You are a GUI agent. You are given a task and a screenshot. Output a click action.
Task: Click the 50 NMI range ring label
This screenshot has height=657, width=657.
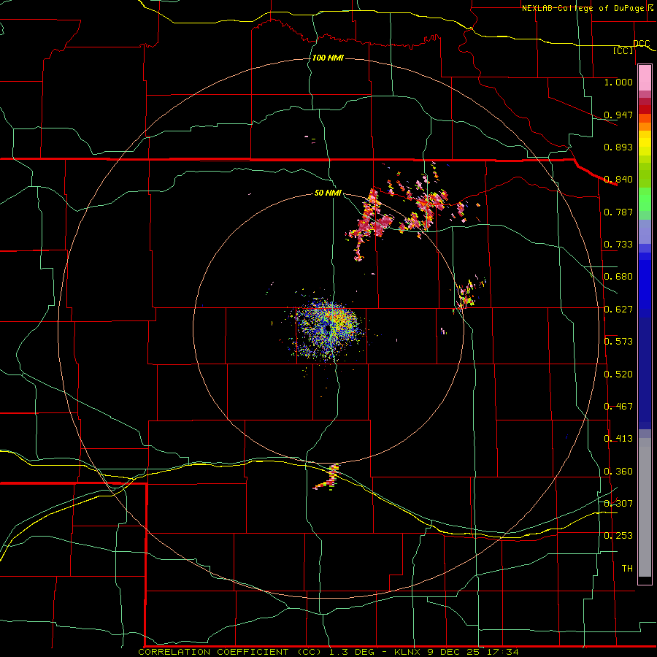click(328, 193)
